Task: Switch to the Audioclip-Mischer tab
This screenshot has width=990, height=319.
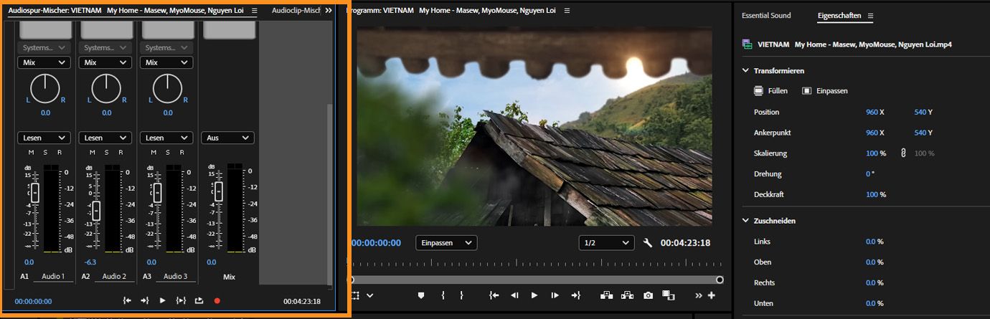Action: tap(296, 11)
